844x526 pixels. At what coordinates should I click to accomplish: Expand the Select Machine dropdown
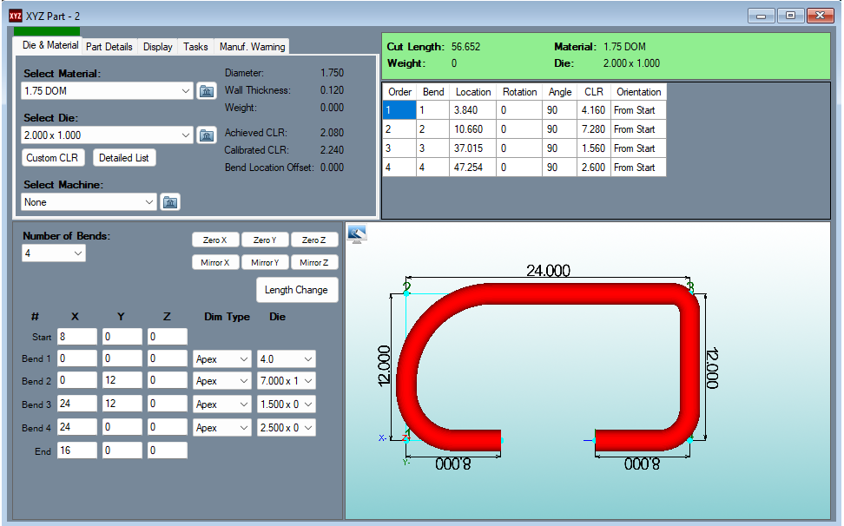[x=149, y=202]
